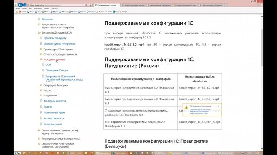Screen dimensions: 277x155
Task: Open the Проекты по аудиту link
Action: 55,38
